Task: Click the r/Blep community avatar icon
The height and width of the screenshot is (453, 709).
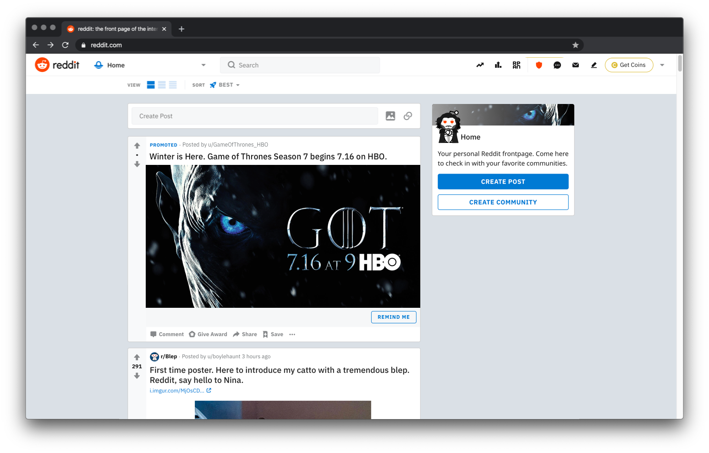Action: (x=154, y=357)
